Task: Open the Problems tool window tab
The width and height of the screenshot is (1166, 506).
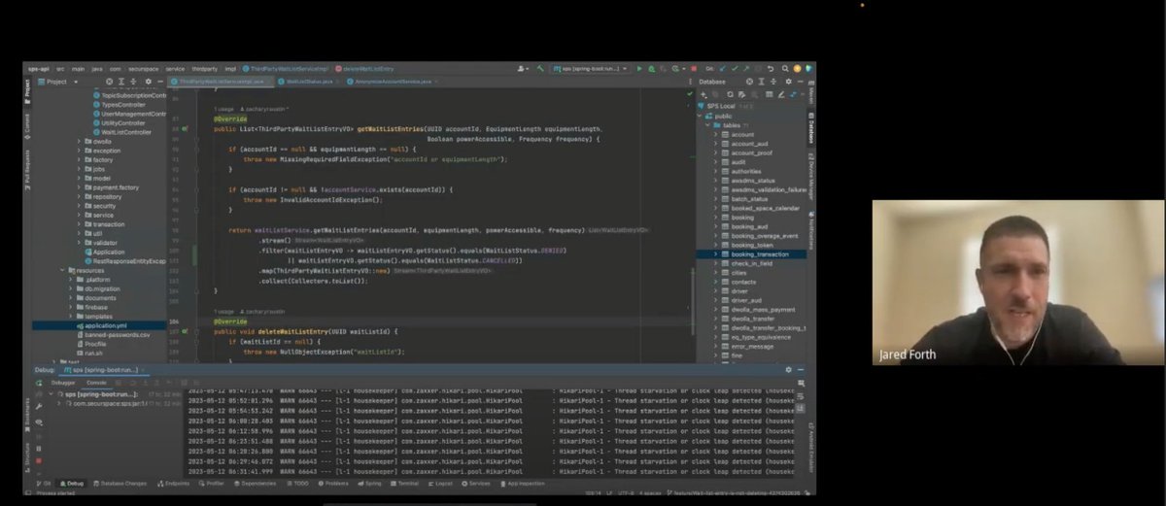Action: pos(331,484)
